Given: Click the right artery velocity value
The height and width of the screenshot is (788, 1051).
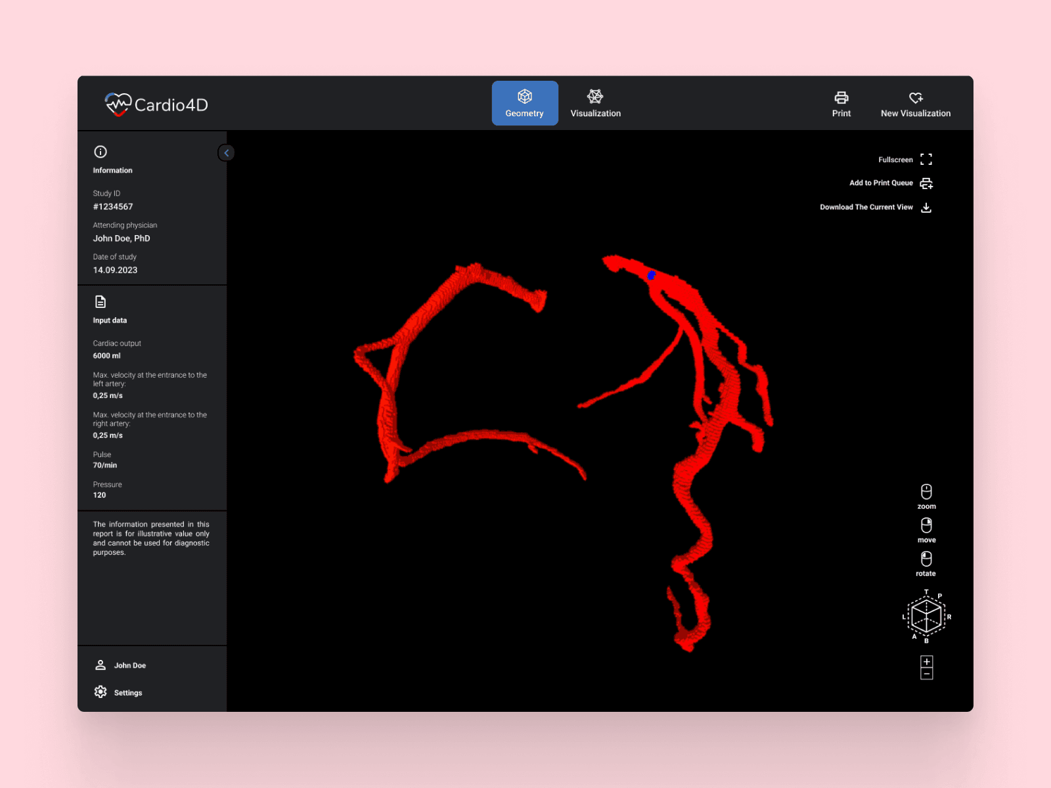Looking at the screenshot, I should tap(108, 435).
